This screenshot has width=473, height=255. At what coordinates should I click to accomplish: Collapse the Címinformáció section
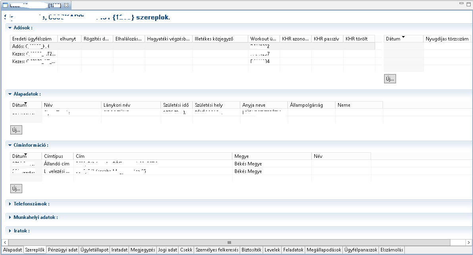[10, 146]
